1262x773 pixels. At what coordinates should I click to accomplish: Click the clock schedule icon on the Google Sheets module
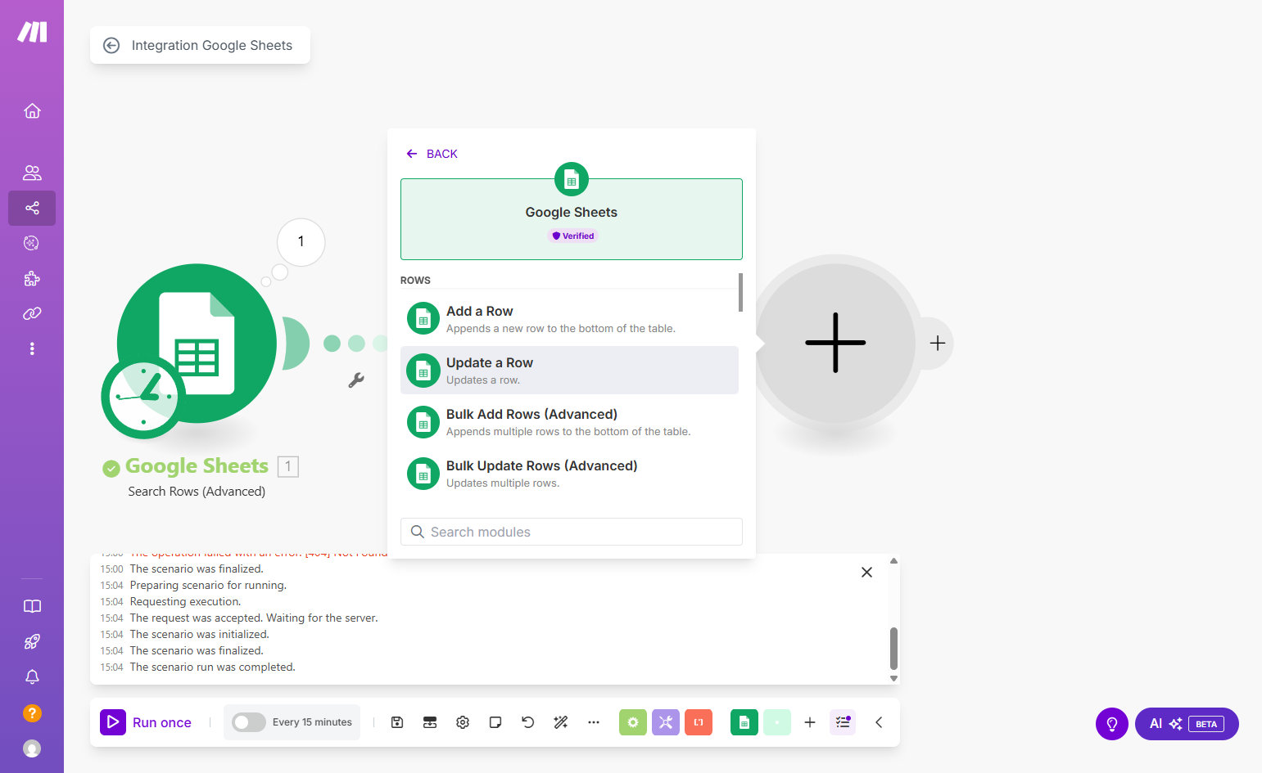pyautogui.click(x=143, y=398)
